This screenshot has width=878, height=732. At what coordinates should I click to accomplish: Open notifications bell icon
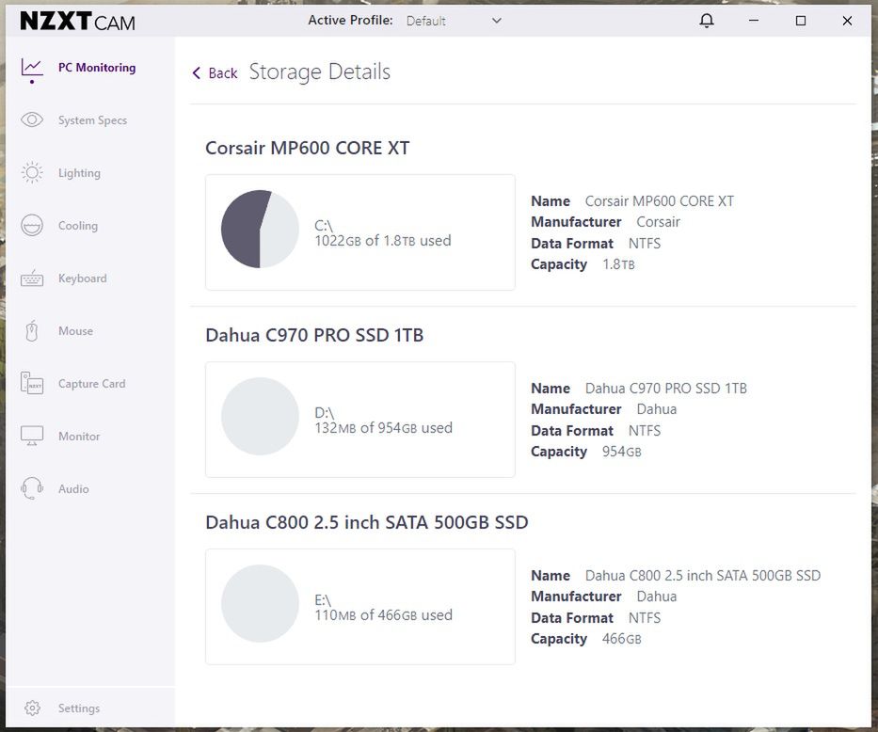pos(707,21)
